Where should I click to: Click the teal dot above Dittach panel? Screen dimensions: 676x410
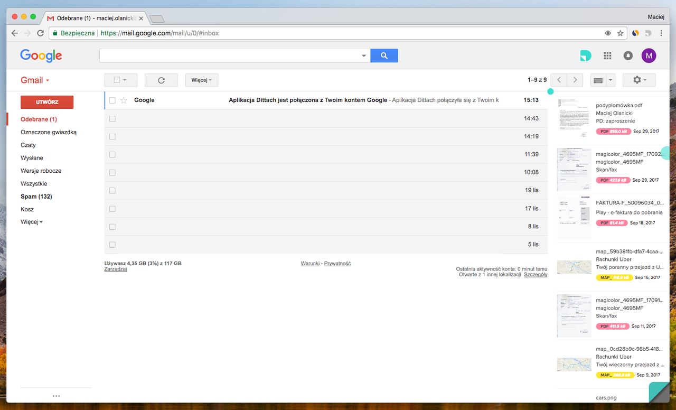(x=550, y=91)
